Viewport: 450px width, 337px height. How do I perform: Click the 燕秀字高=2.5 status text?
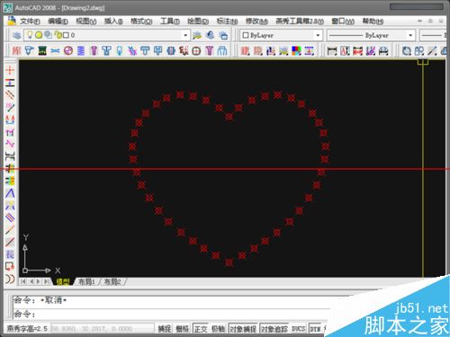click(27, 329)
